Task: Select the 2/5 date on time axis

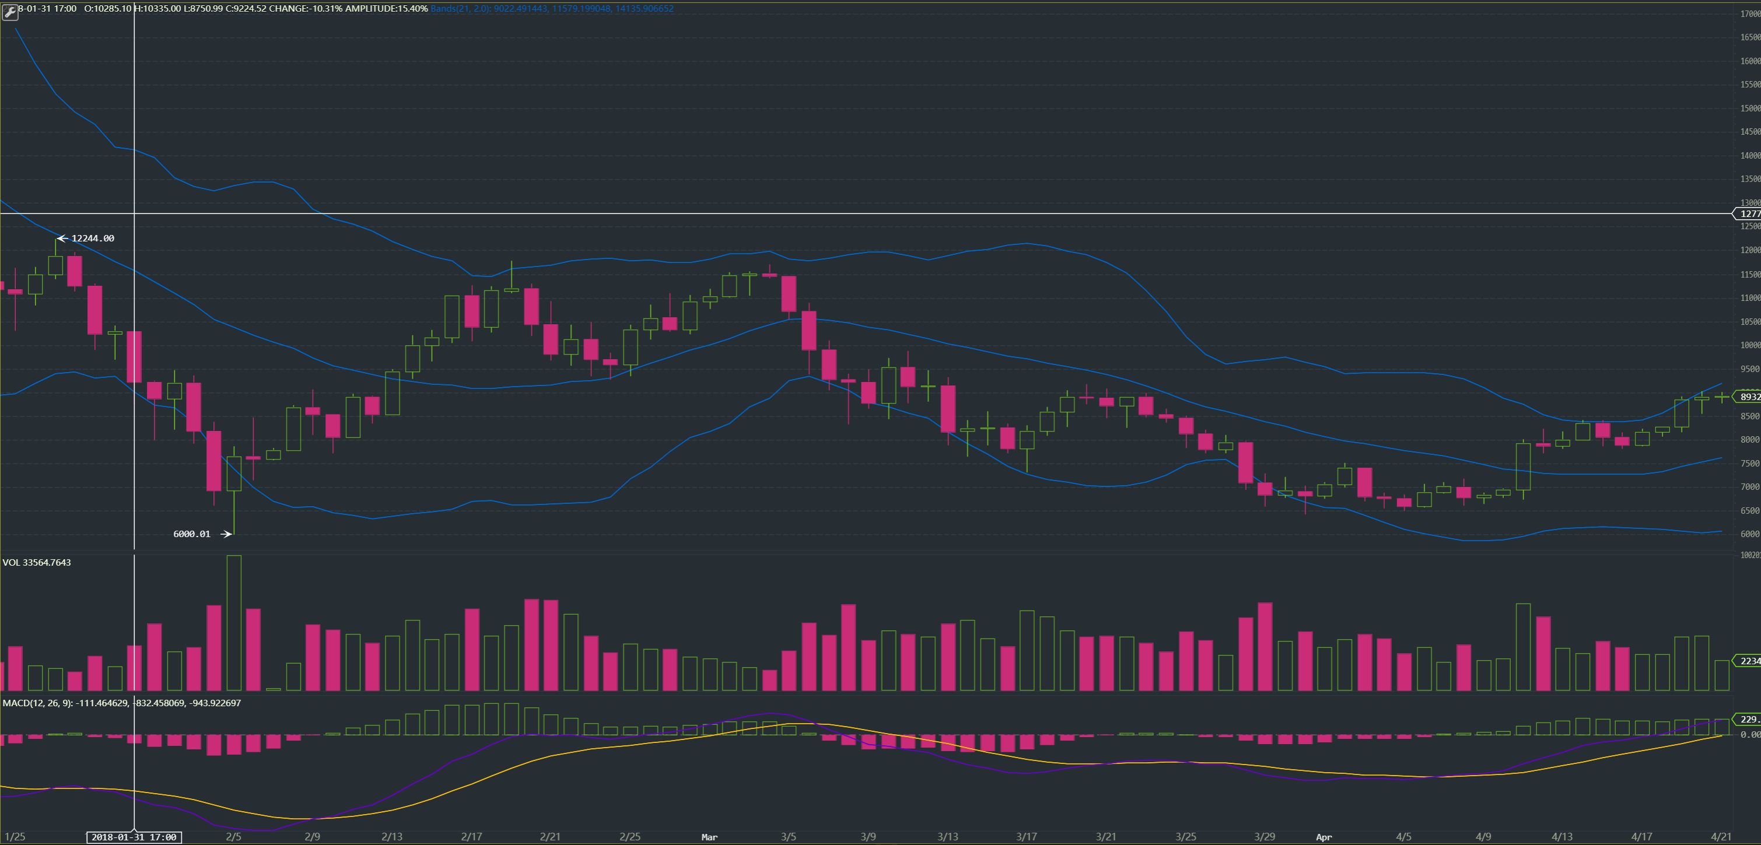Action: 234,837
